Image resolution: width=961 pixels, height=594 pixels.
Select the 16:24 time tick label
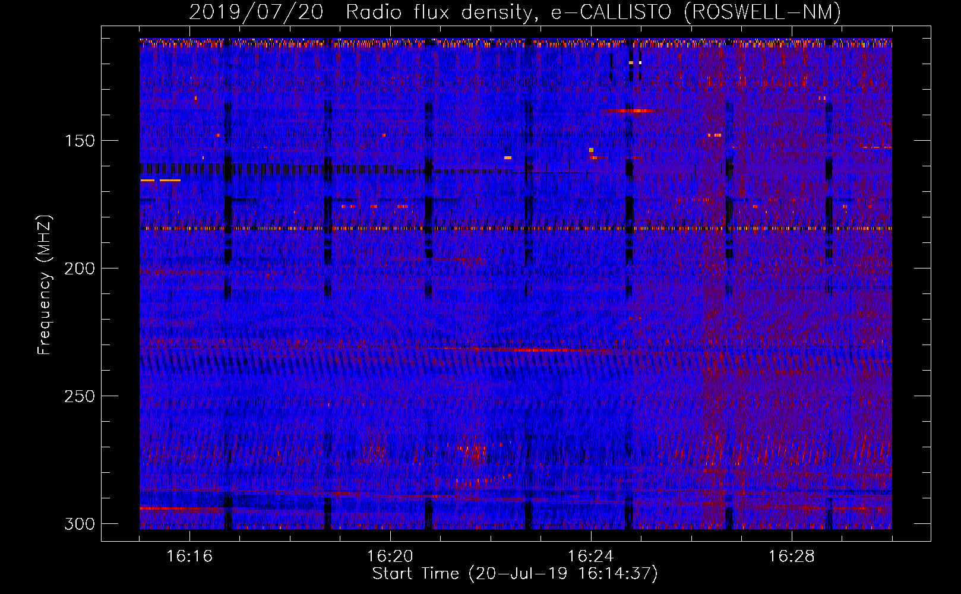591,557
